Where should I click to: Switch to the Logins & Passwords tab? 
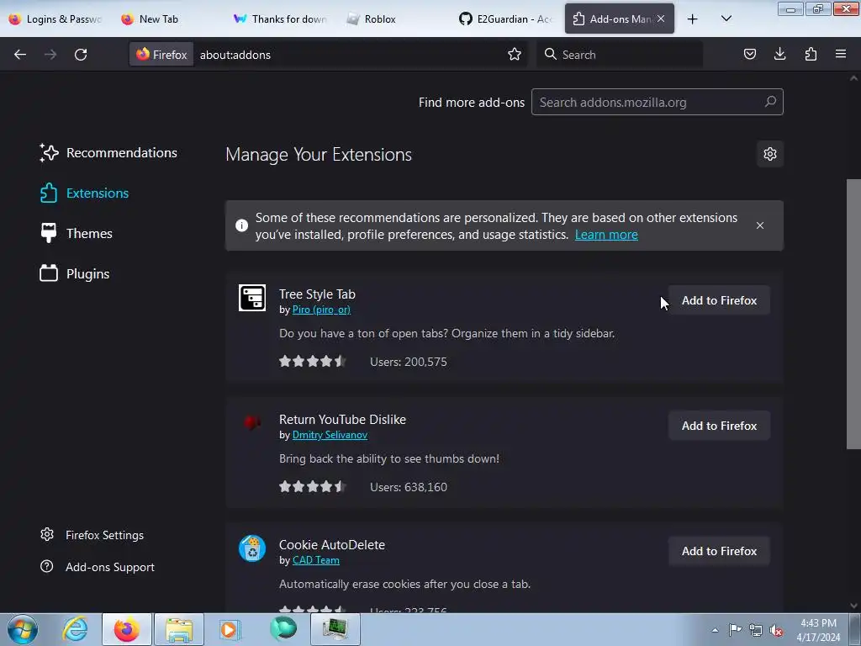[x=56, y=19]
